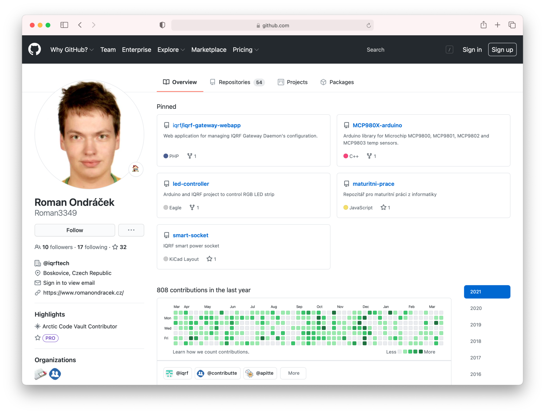Screen dimensions: 545x414
Task: Open the Enterprise nav item
Action: point(136,50)
